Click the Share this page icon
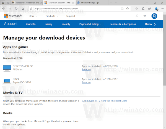166x129 pixels. click(x=149, y=9)
